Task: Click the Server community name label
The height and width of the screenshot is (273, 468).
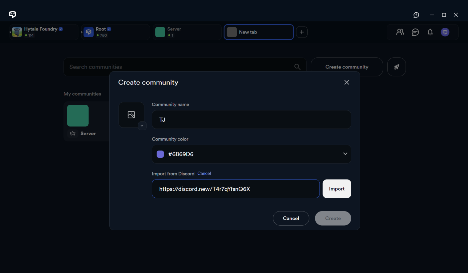Action: tap(88, 133)
